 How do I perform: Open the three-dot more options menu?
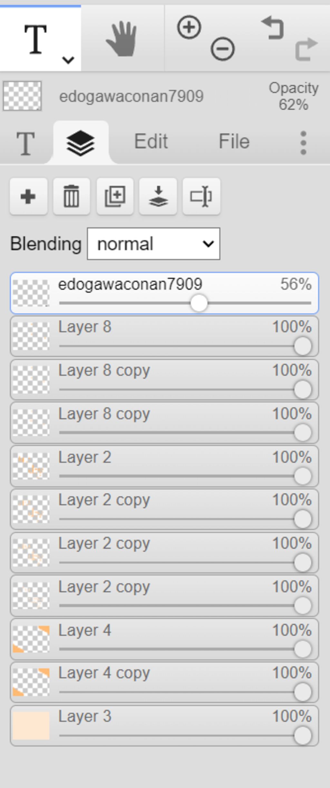click(303, 143)
